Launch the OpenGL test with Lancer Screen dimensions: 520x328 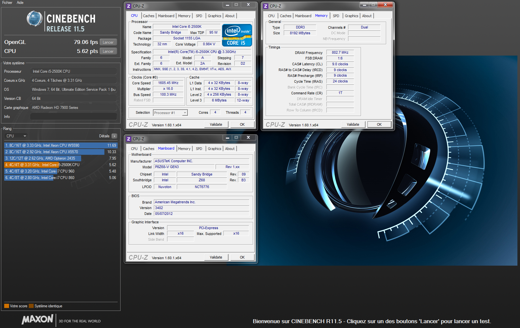coord(108,42)
